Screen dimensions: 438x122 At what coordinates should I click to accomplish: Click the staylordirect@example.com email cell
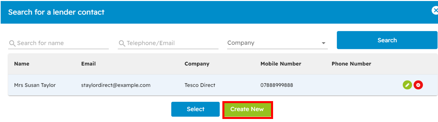tap(116, 85)
